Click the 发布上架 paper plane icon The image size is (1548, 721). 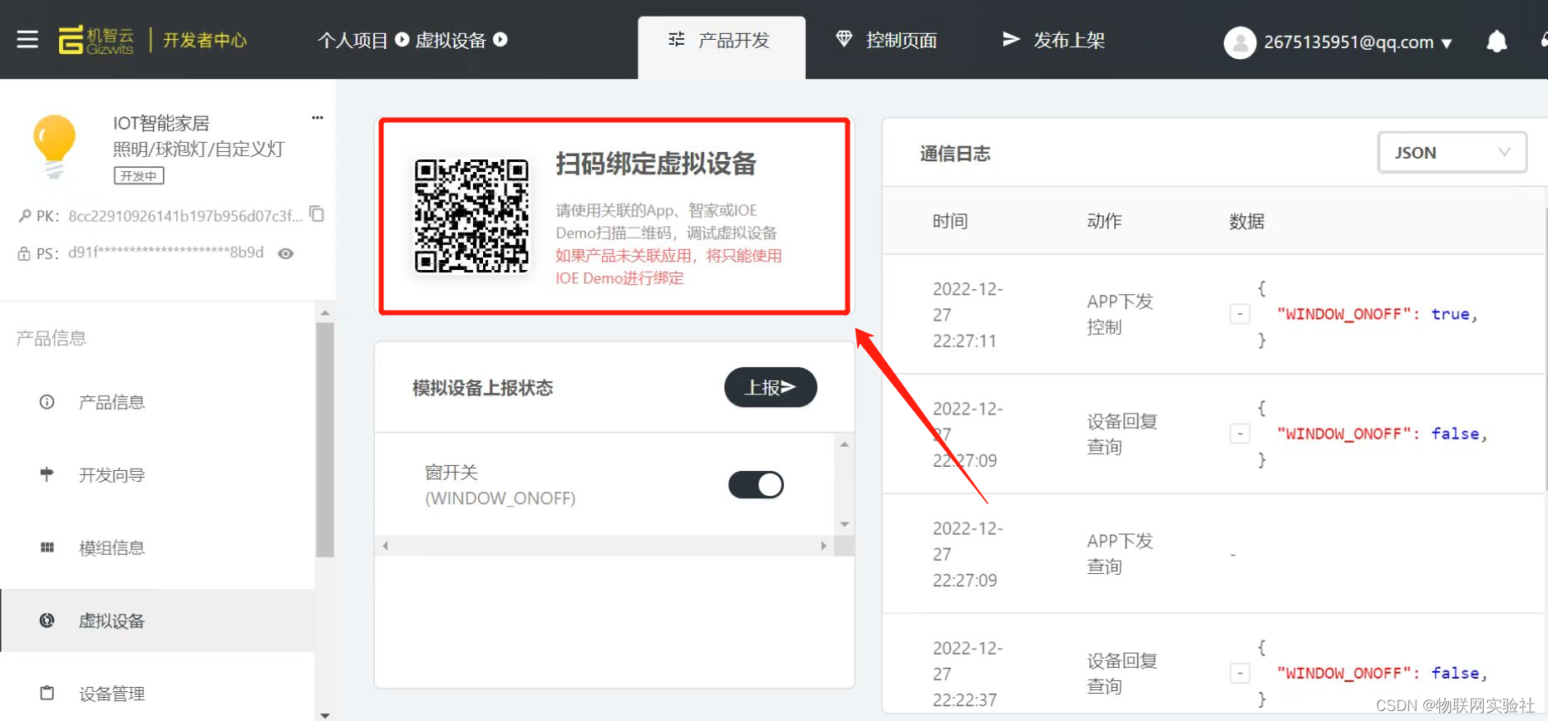[1011, 39]
